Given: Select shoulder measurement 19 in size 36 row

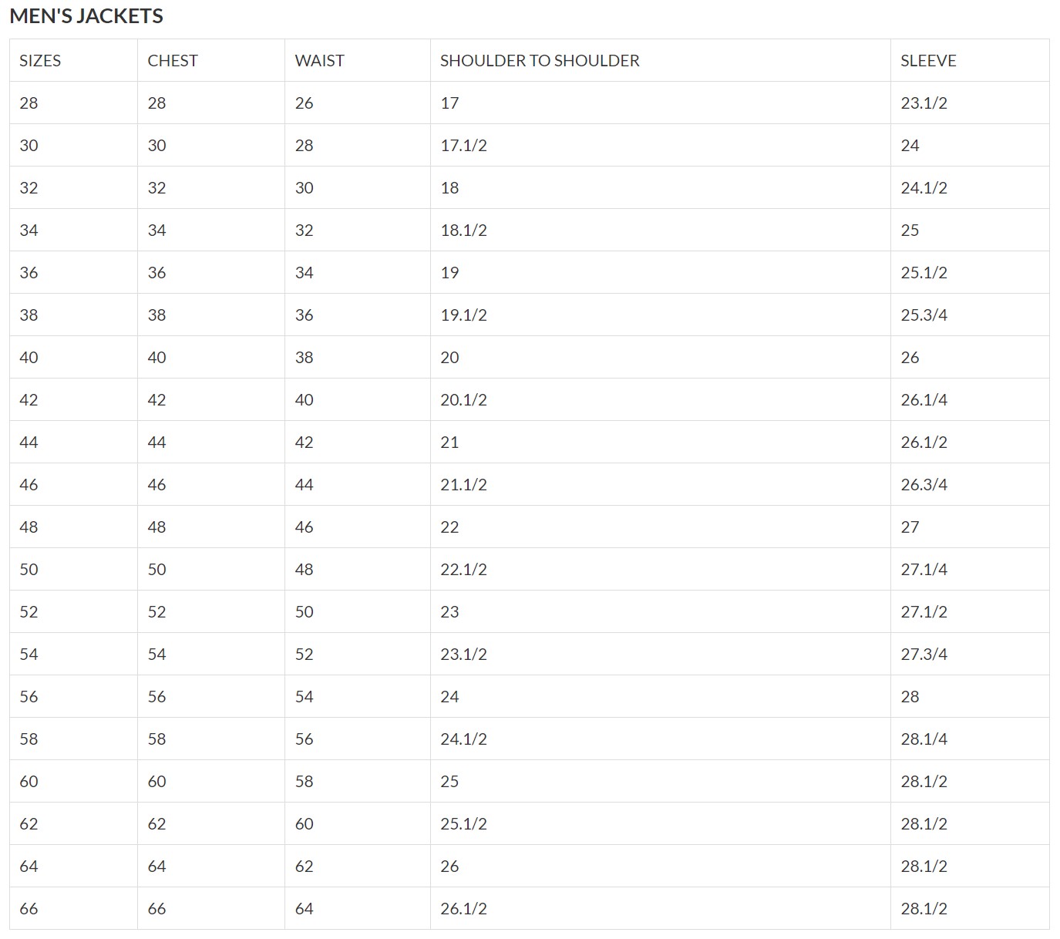Looking at the screenshot, I should click(x=449, y=273).
